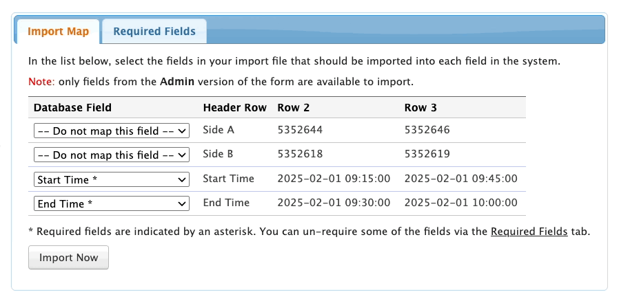
Task: Open the Start Time * field dropdown
Action: pyautogui.click(x=112, y=179)
